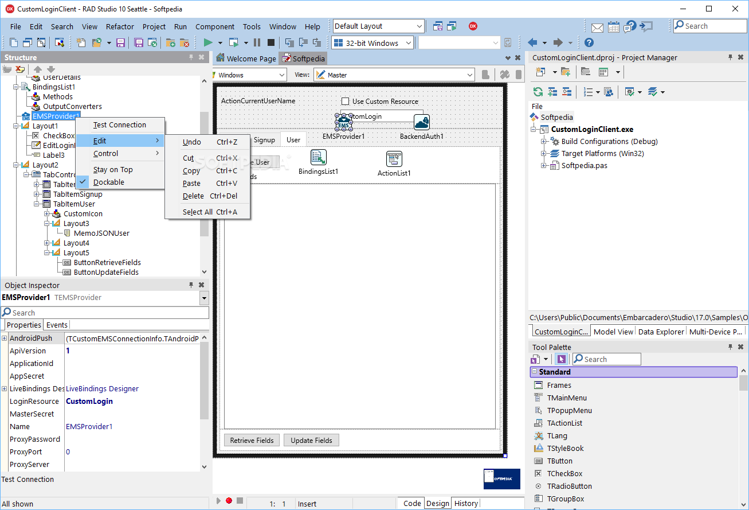Open the Default Layout dropdown

point(419,26)
